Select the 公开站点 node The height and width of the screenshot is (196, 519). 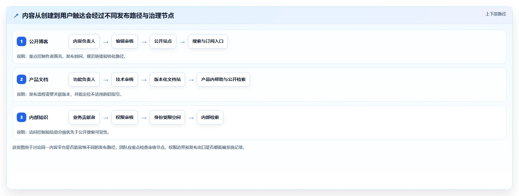(163, 41)
